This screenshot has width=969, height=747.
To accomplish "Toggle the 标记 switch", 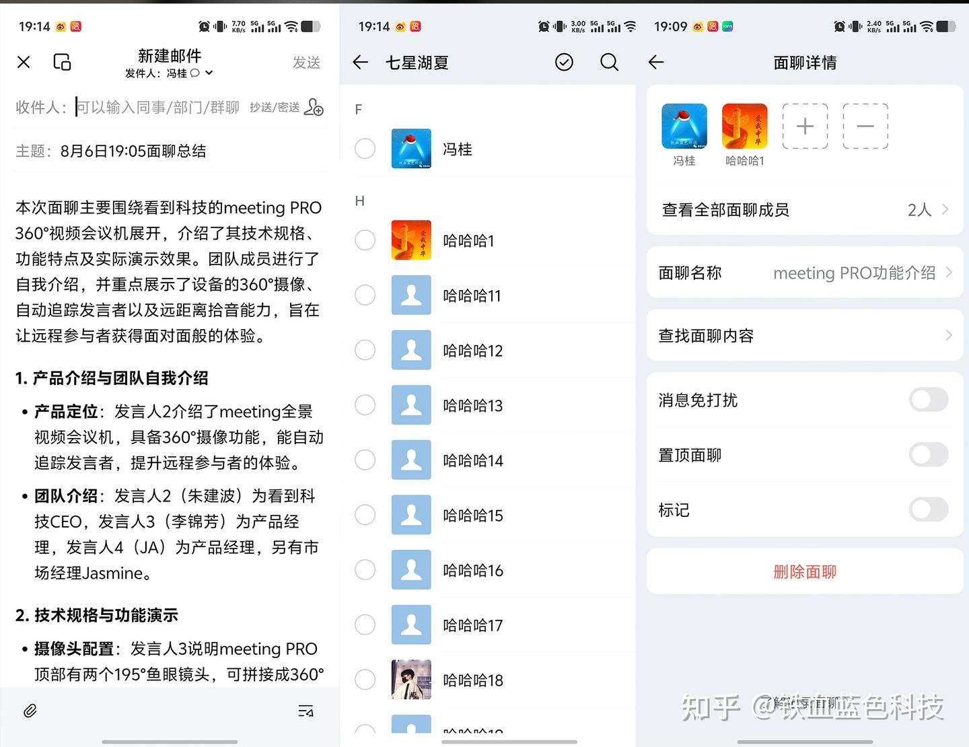I will click(929, 509).
